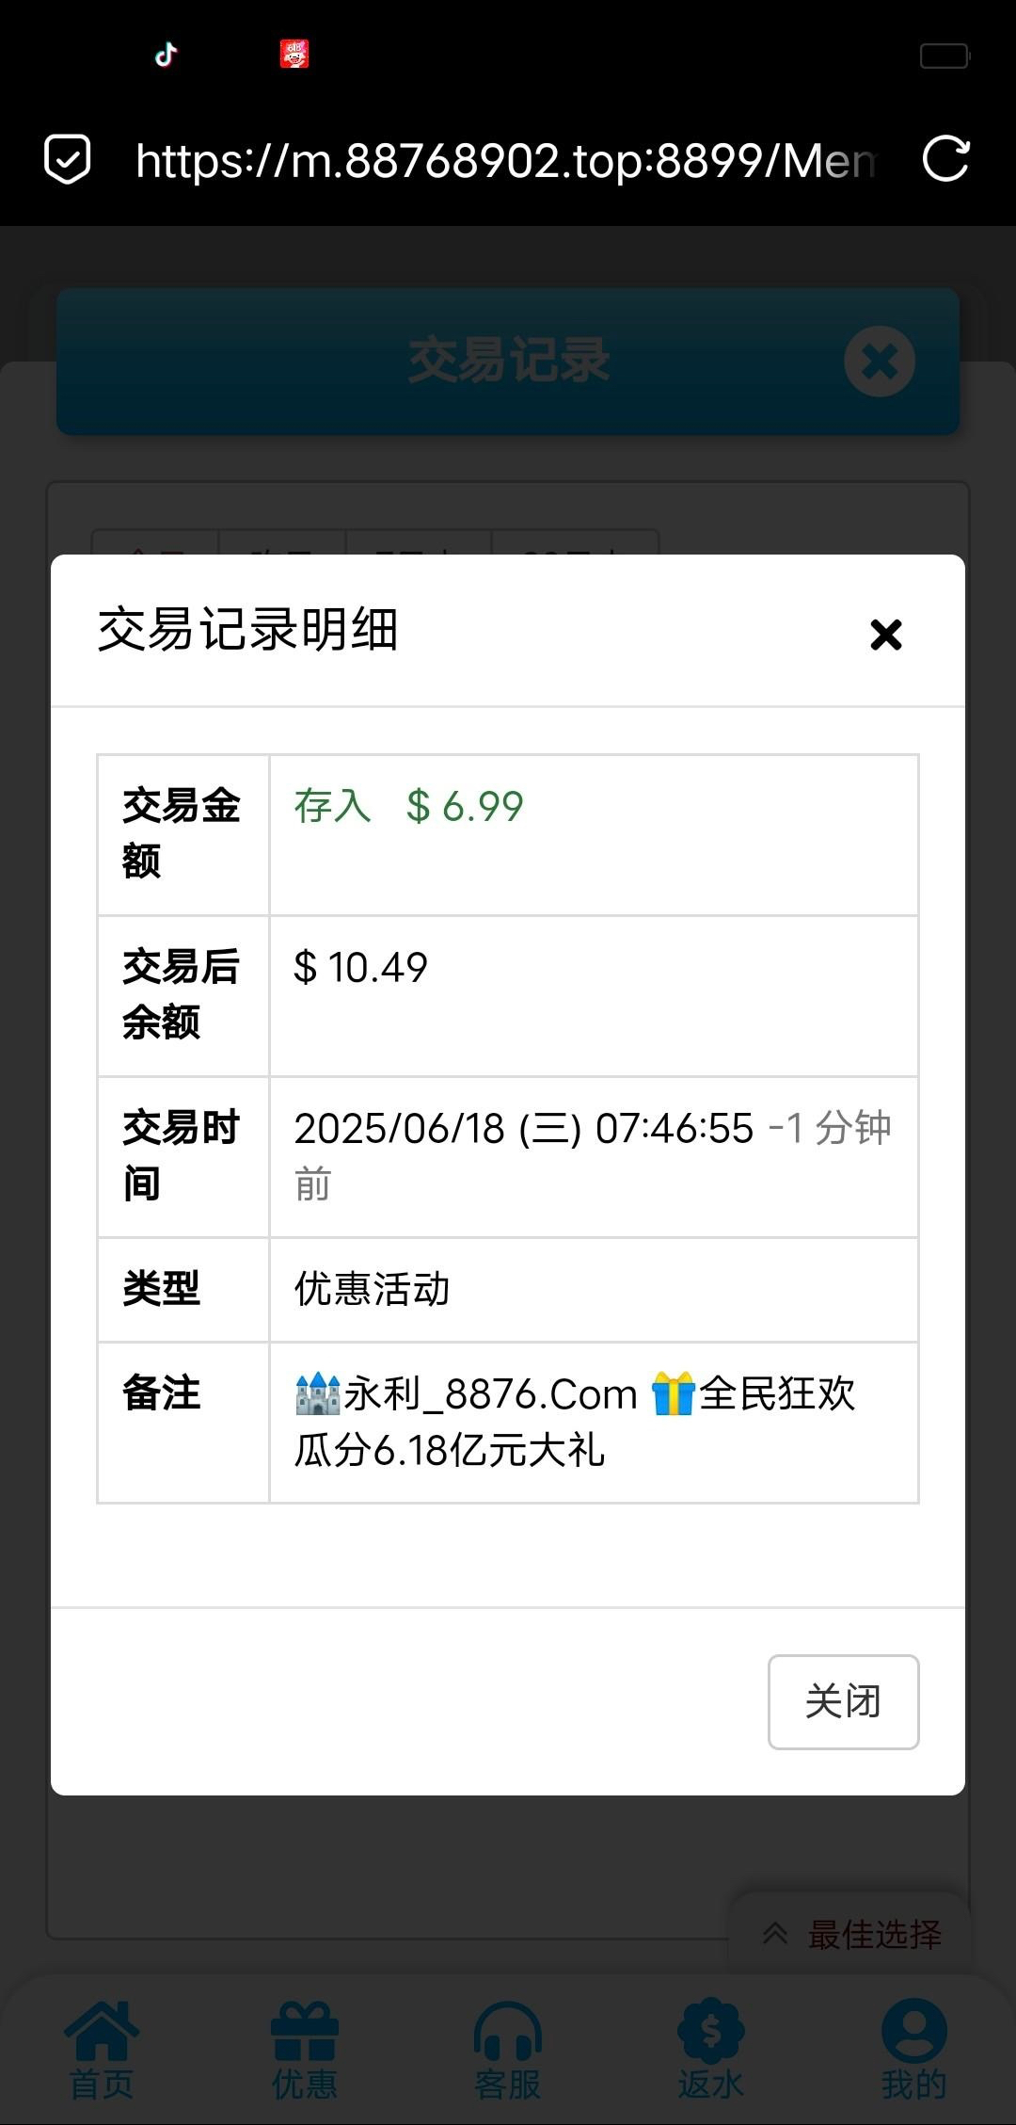This screenshot has height=2125, width=1016.
Task: Close the 交易记录 panel with circular X
Action: click(x=879, y=362)
